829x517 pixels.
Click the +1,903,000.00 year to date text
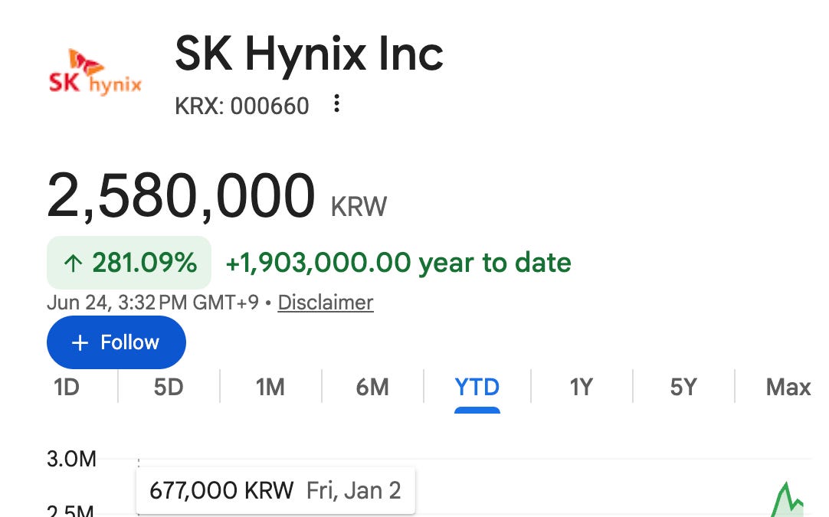point(398,263)
